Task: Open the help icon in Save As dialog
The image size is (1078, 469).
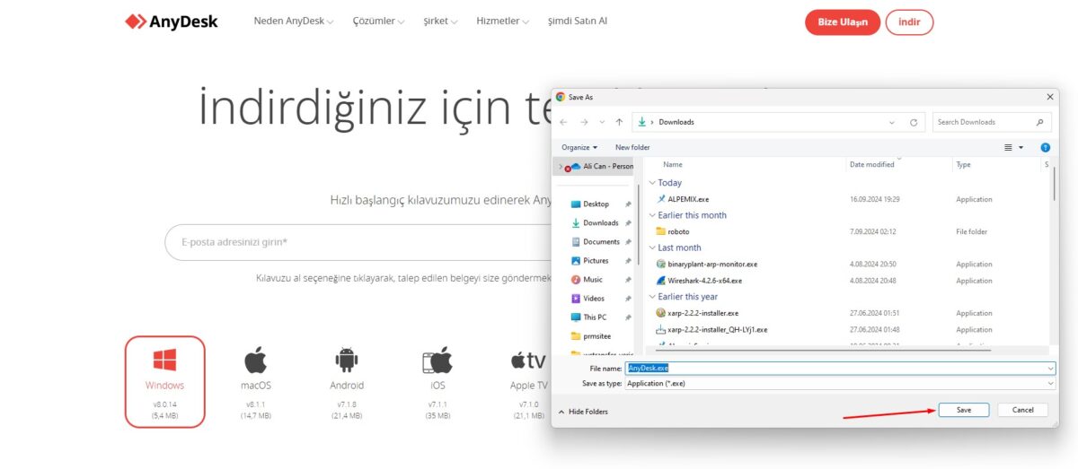Action: click(1045, 147)
